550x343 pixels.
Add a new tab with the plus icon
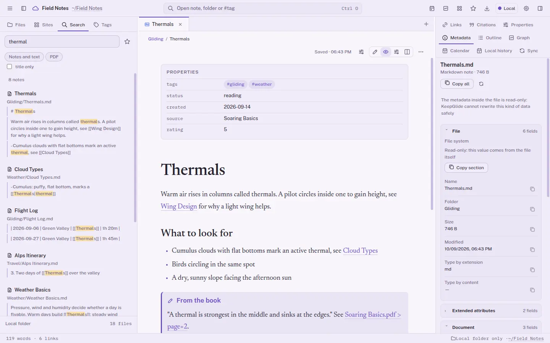(x=426, y=24)
